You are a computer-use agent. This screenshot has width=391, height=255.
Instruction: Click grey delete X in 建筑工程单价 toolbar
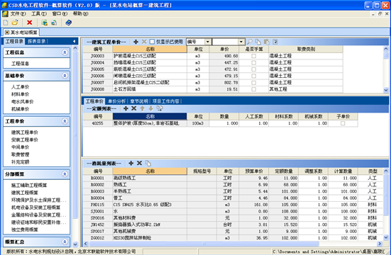144,42
